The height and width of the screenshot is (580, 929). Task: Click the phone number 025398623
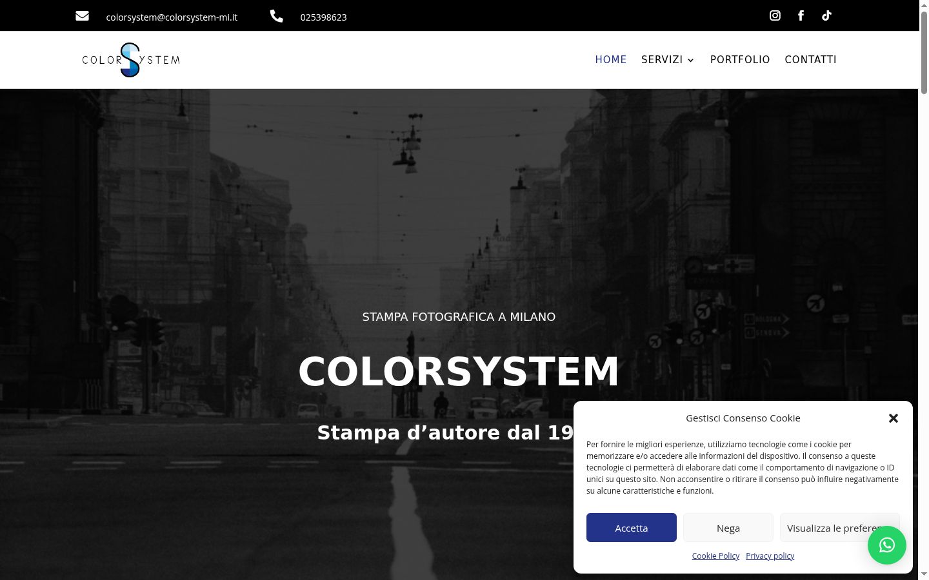[x=323, y=17]
